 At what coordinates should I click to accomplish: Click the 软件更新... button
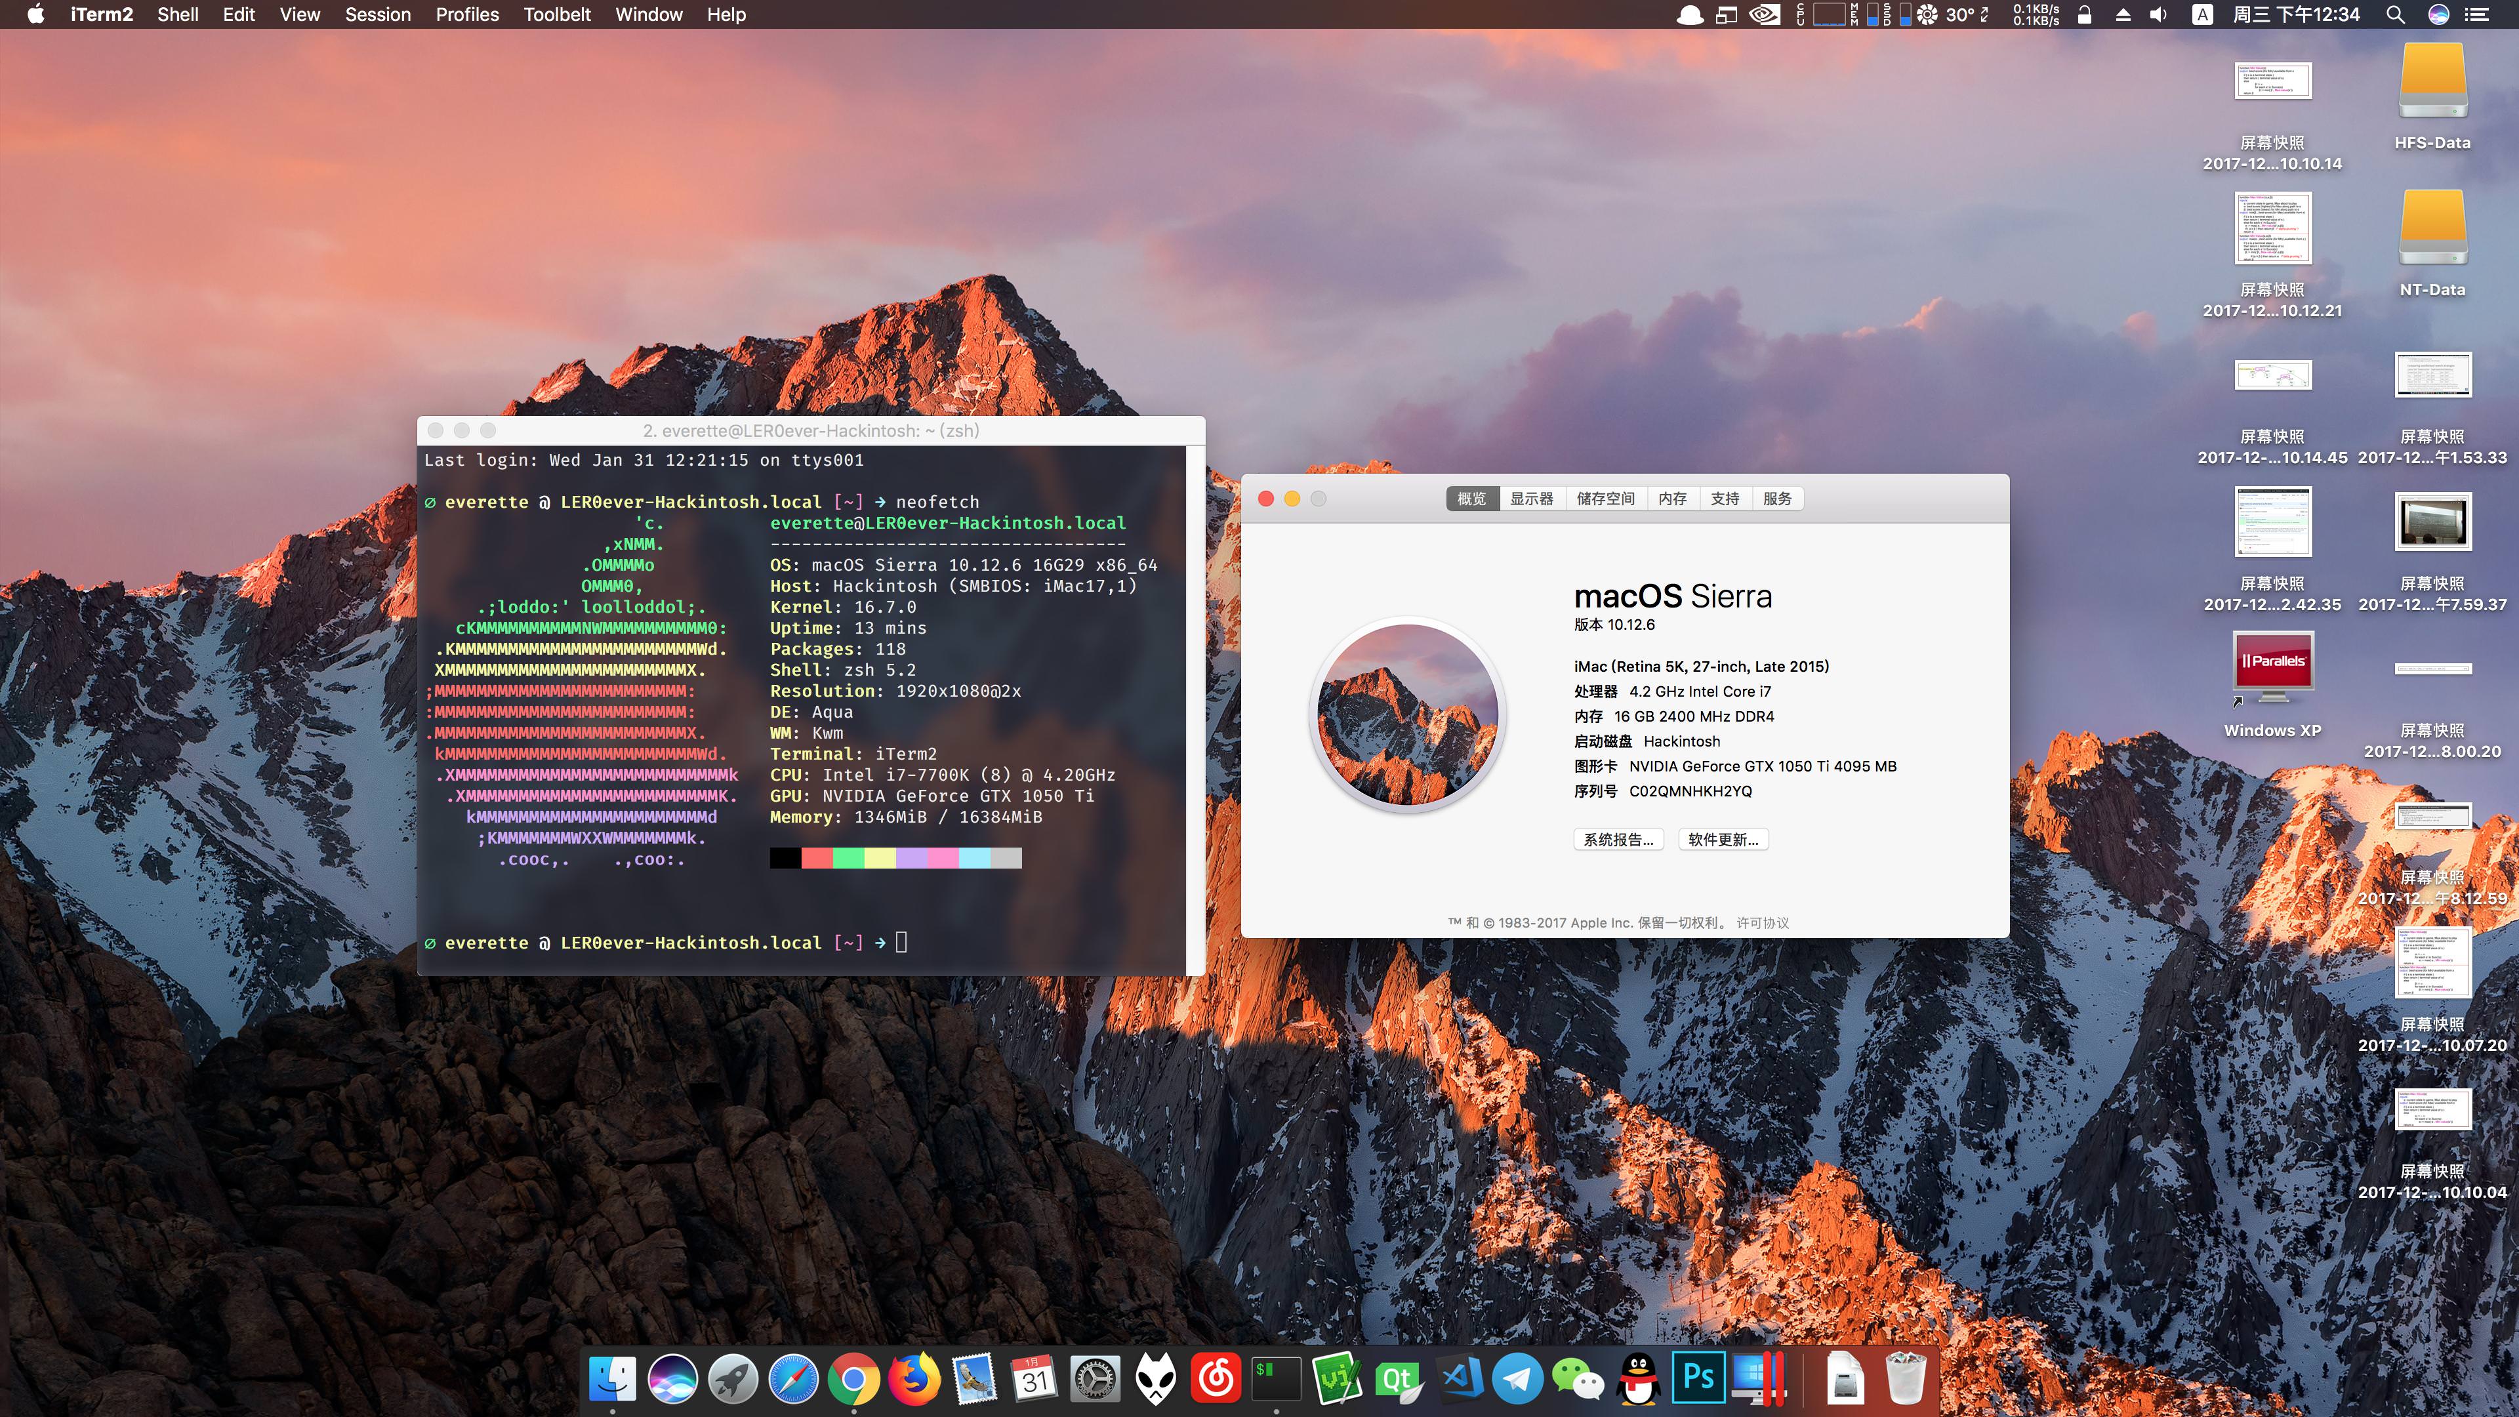1723,839
